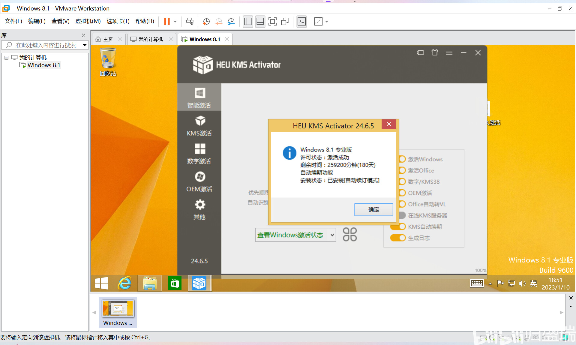Click the blue information icon in the dialog
576x345 pixels.
(x=289, y=153)
